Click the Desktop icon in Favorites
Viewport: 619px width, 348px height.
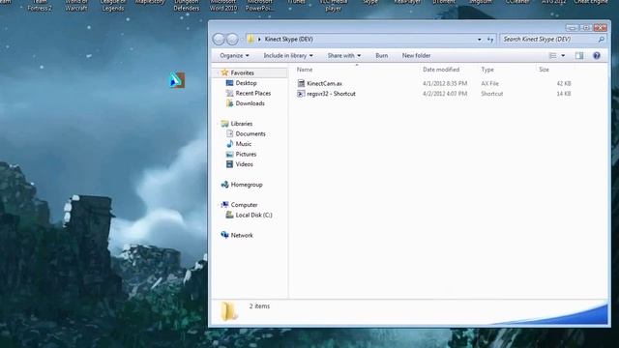[229, 83]
